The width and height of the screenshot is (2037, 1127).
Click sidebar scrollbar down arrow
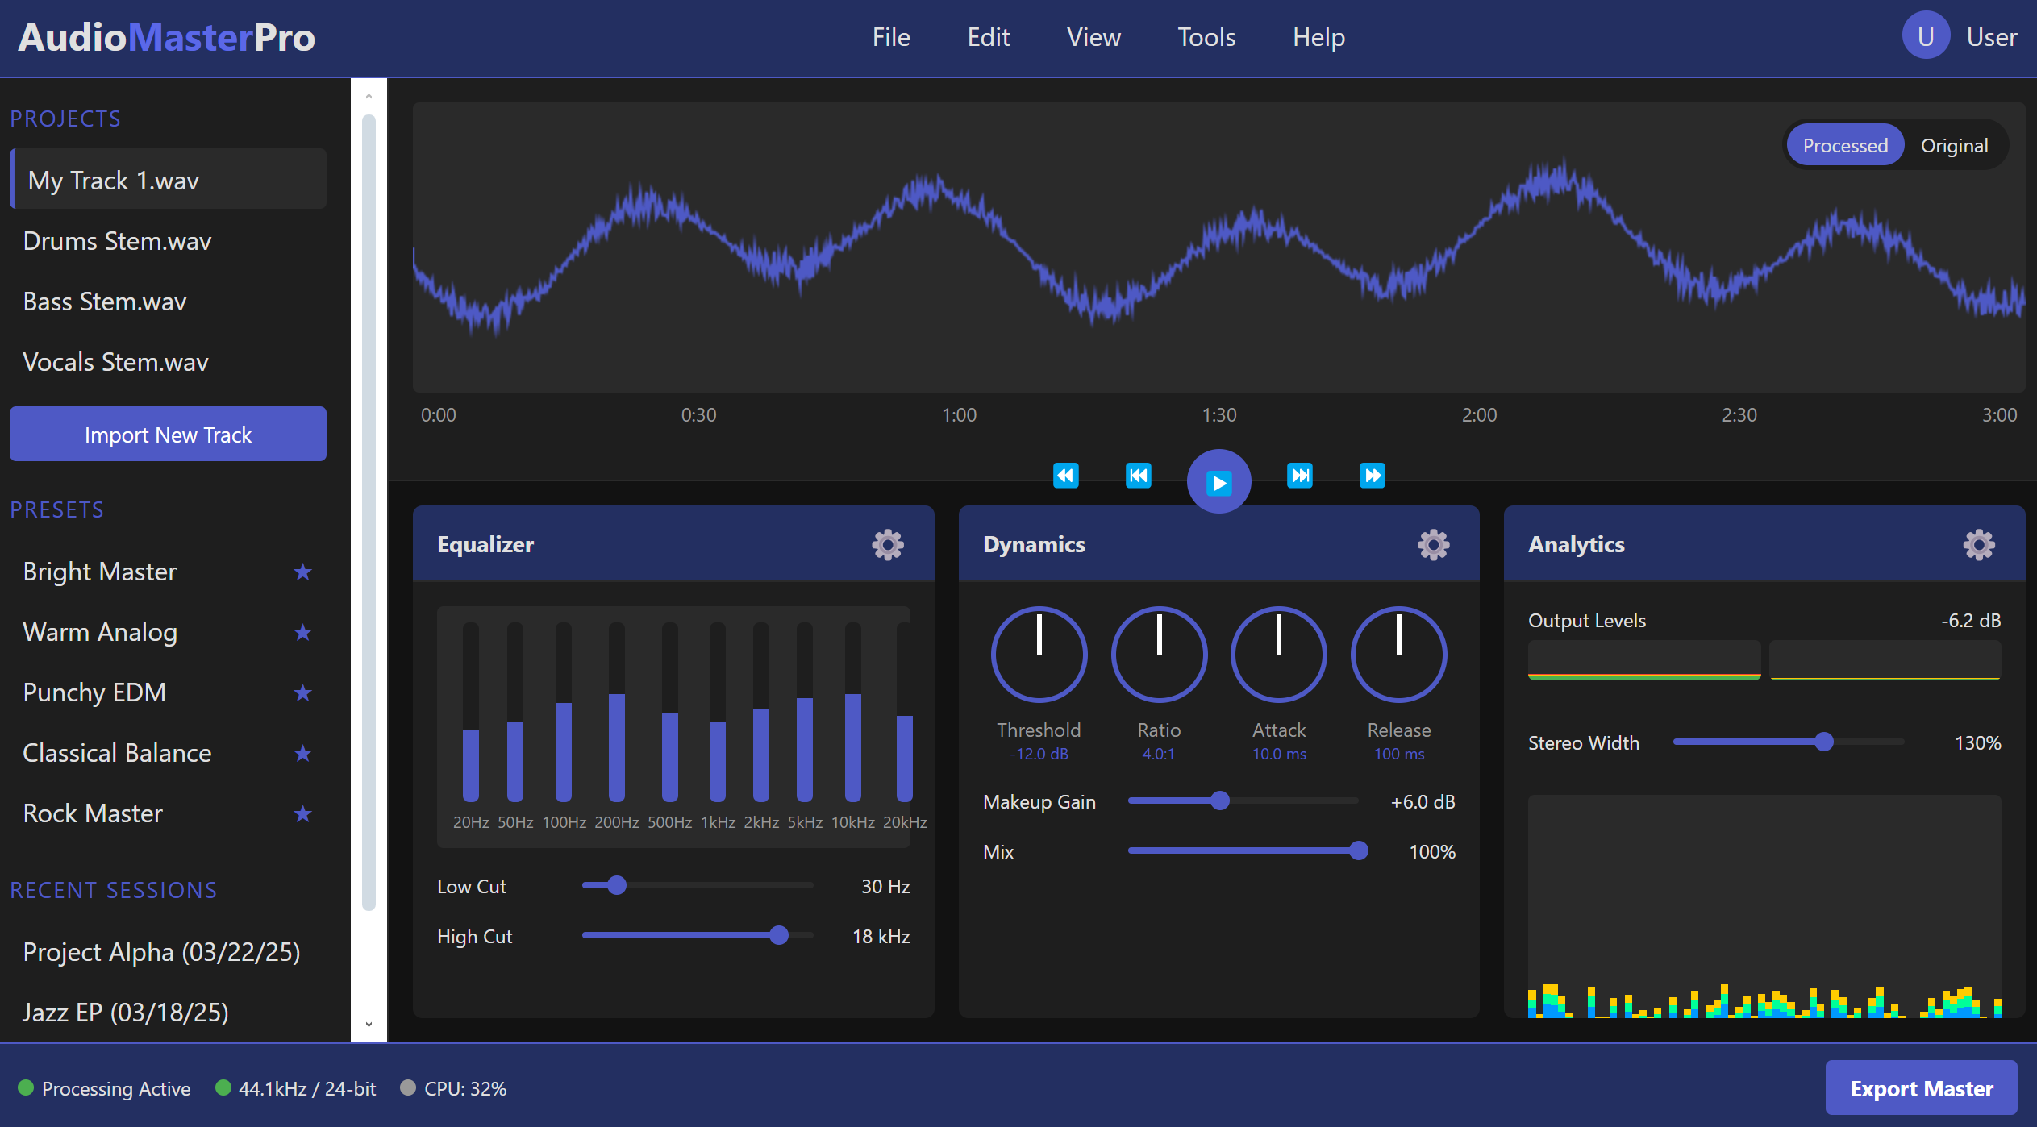coord(369,1025)
